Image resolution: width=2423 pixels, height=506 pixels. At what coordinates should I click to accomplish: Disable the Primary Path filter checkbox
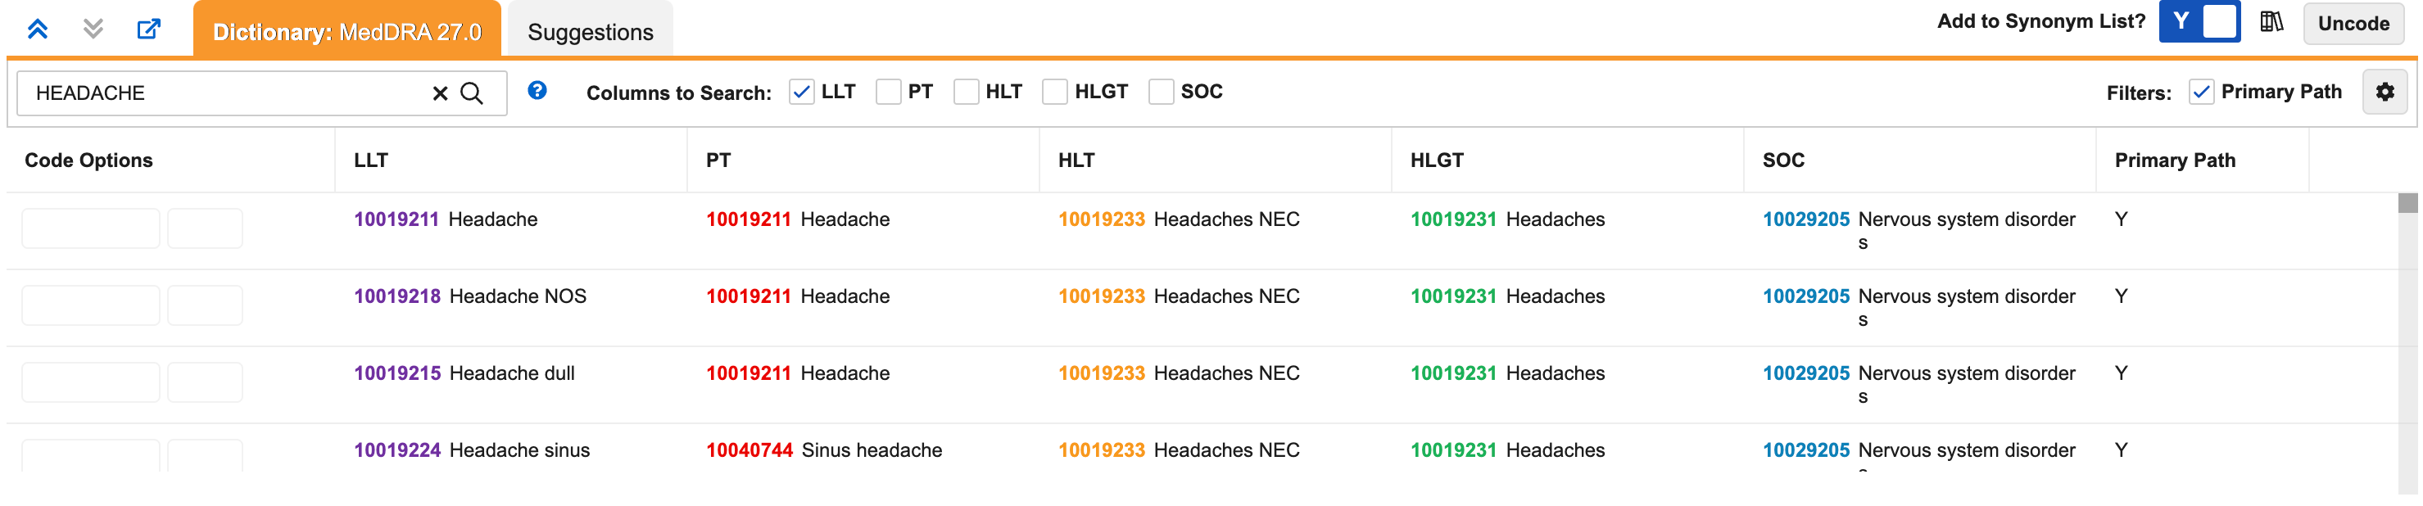2201,93
